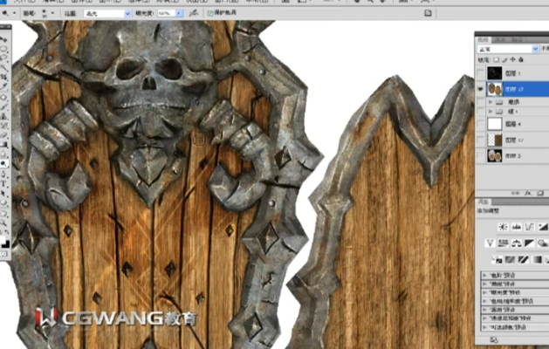Expand the 黑白 (Black & White) presets
The height and width of the screenshot is (349, 549).
pyautogui.click(x=484, y=310)
